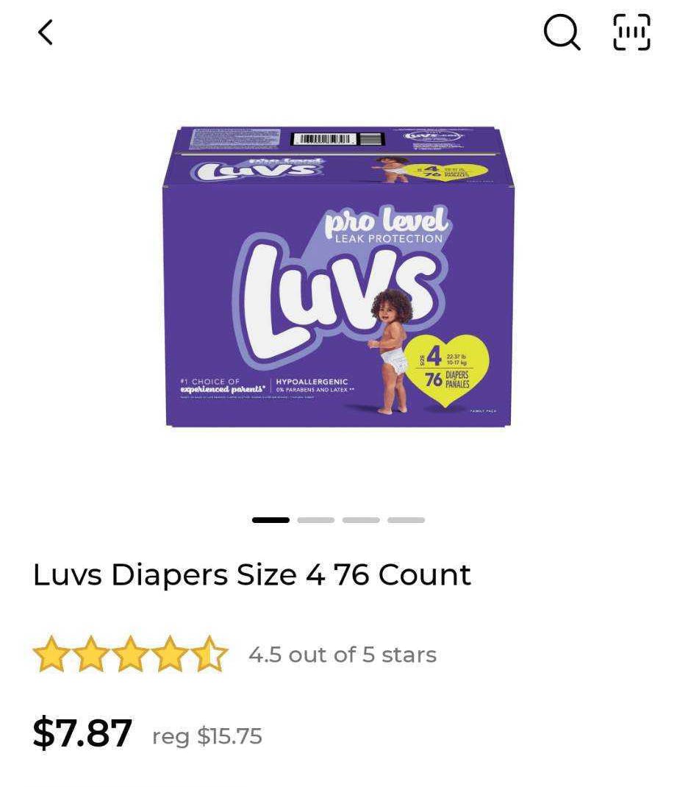
Task: Tap the Luvs diaper box product image
Action: point(338,277)
